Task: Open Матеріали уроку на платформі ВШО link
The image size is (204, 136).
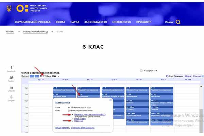Action: [90, 115]
